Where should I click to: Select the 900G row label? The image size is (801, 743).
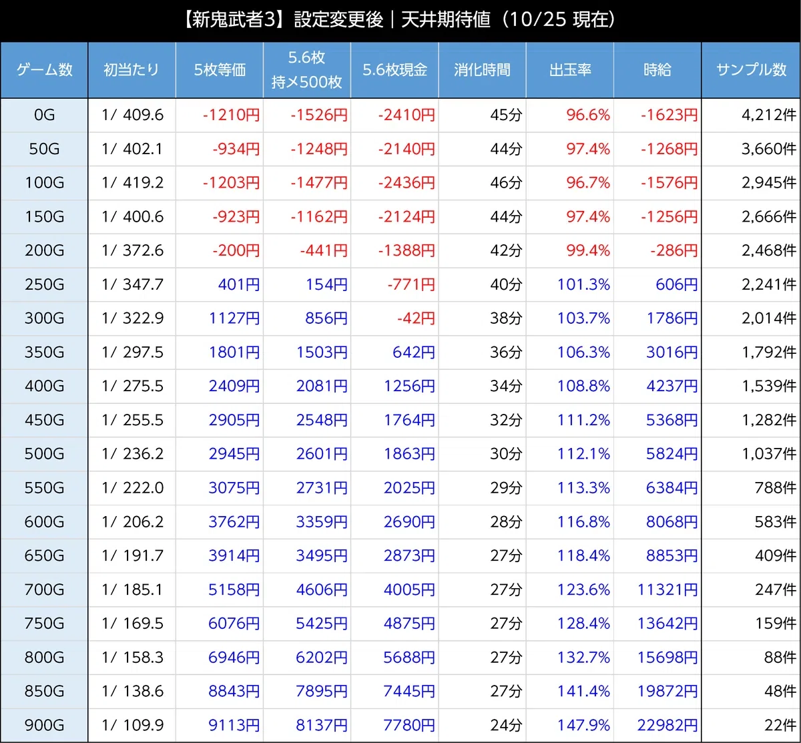(44, 726)
